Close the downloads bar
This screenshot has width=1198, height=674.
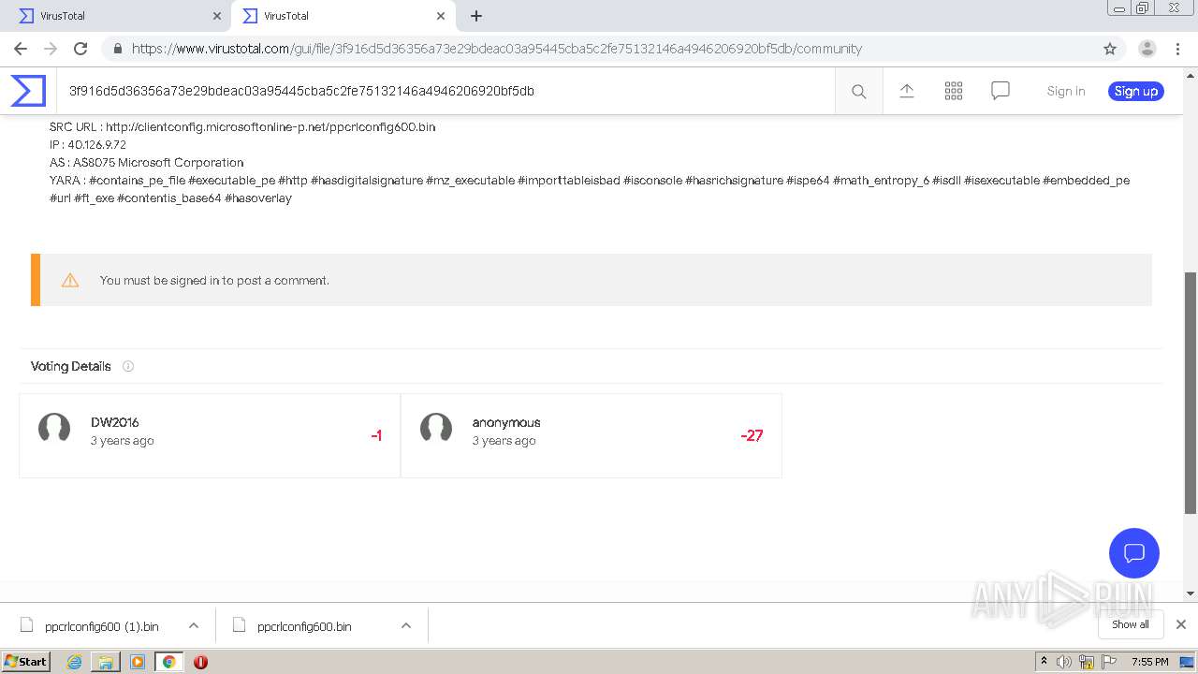(1181, 624)
